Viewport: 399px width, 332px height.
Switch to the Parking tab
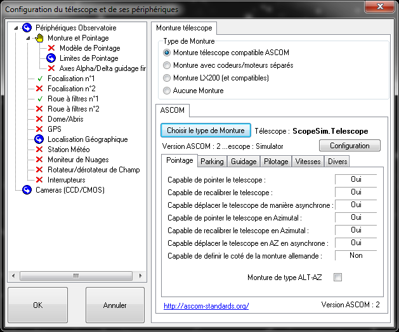[212, 162]
